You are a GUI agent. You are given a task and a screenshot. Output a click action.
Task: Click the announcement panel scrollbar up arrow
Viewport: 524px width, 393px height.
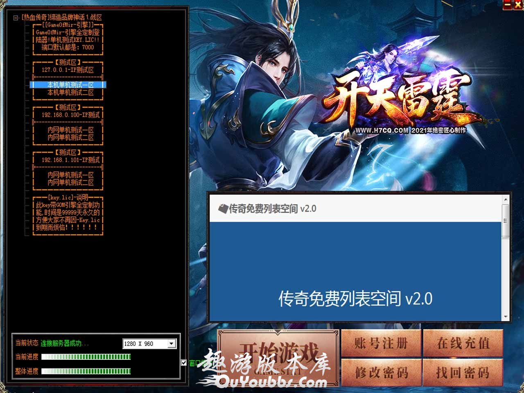(506, 199)
